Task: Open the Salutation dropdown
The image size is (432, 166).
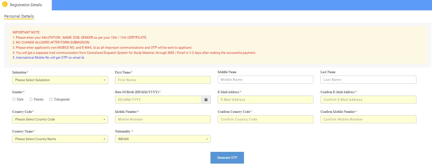Action: (60, 80)
